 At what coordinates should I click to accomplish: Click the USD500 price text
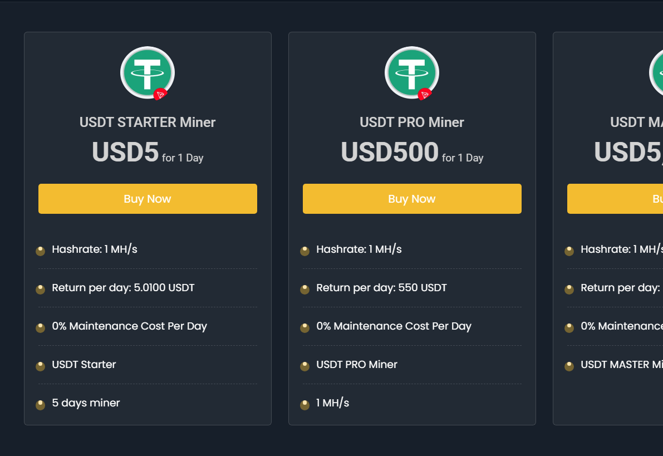[390, 153]
